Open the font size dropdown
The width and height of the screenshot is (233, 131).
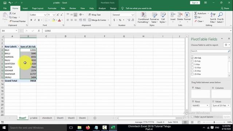click(54, 15)
